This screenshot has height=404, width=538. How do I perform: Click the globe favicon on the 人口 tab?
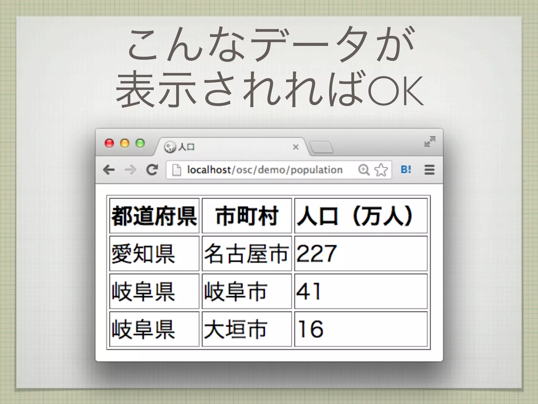[170, 147]
